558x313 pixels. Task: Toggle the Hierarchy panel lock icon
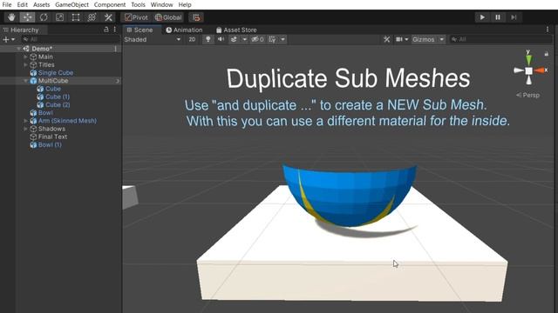pos(106,30)
